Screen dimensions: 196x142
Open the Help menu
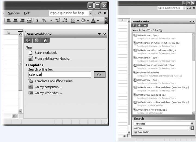point(27,13)
